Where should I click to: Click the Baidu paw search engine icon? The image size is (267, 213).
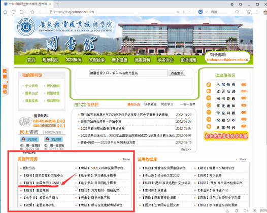[x=201, y=12]
